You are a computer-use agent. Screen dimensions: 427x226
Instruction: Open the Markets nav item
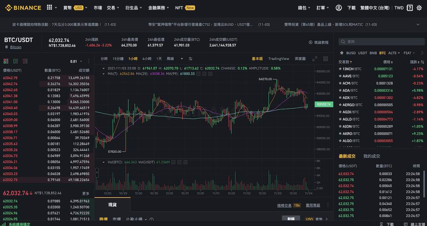(97, 7)
